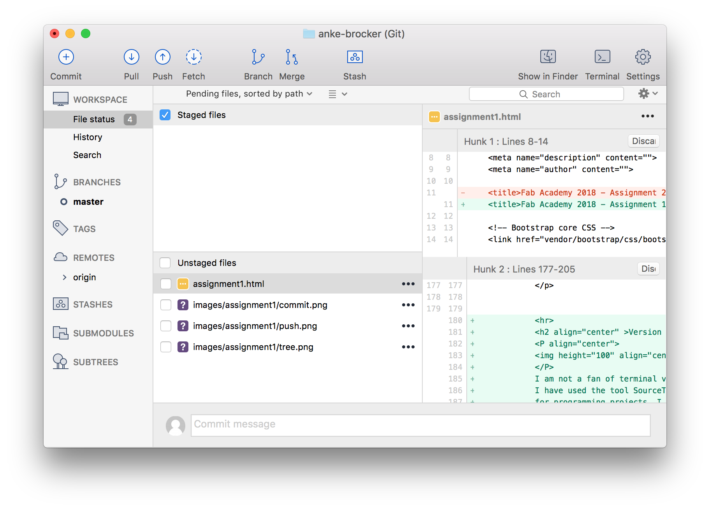Screen dimensions: 710x510
Task: Open Search view in sidebar
Action: [87, 155]
